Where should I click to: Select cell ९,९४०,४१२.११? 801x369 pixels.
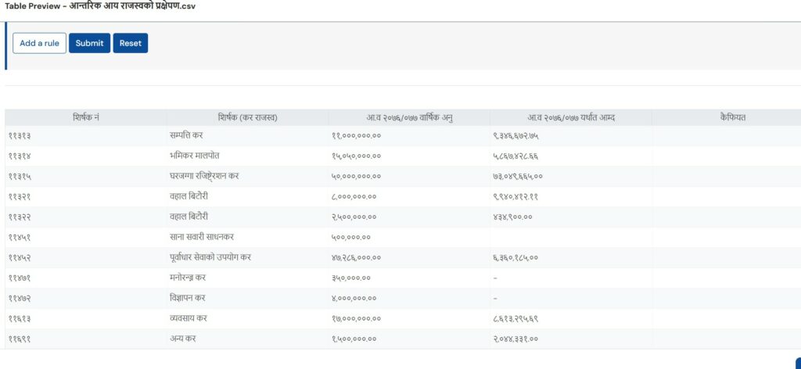tap(570, 196)
